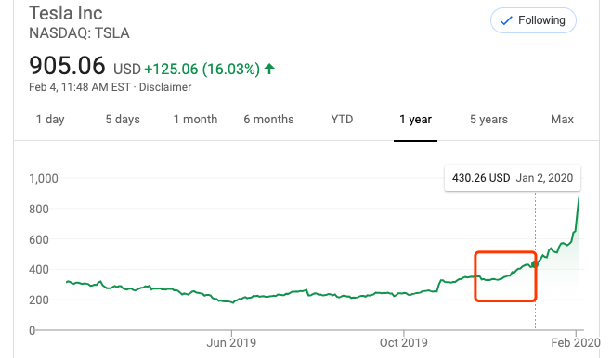Click the Oct 2019 axis label

tap(404, 343)
